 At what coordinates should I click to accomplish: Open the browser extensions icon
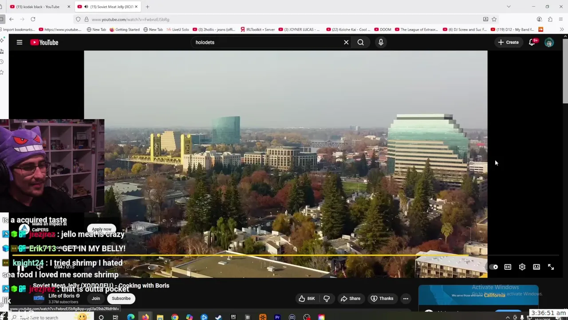tap(550, 19)
